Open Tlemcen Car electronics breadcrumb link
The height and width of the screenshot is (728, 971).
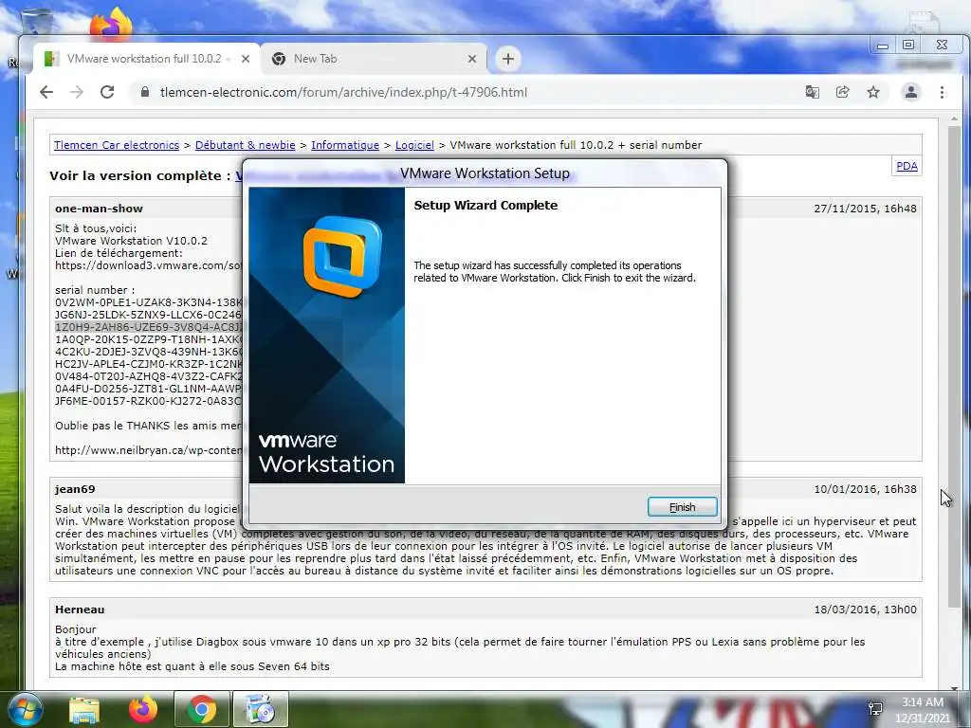pos(117,145)
